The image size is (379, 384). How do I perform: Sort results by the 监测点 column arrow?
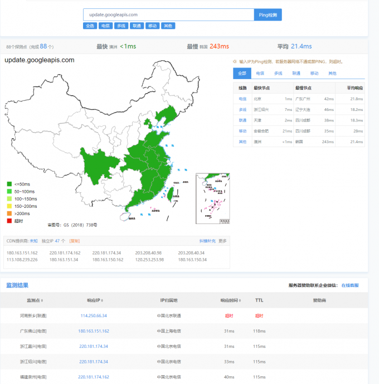(x=42, y=300)
